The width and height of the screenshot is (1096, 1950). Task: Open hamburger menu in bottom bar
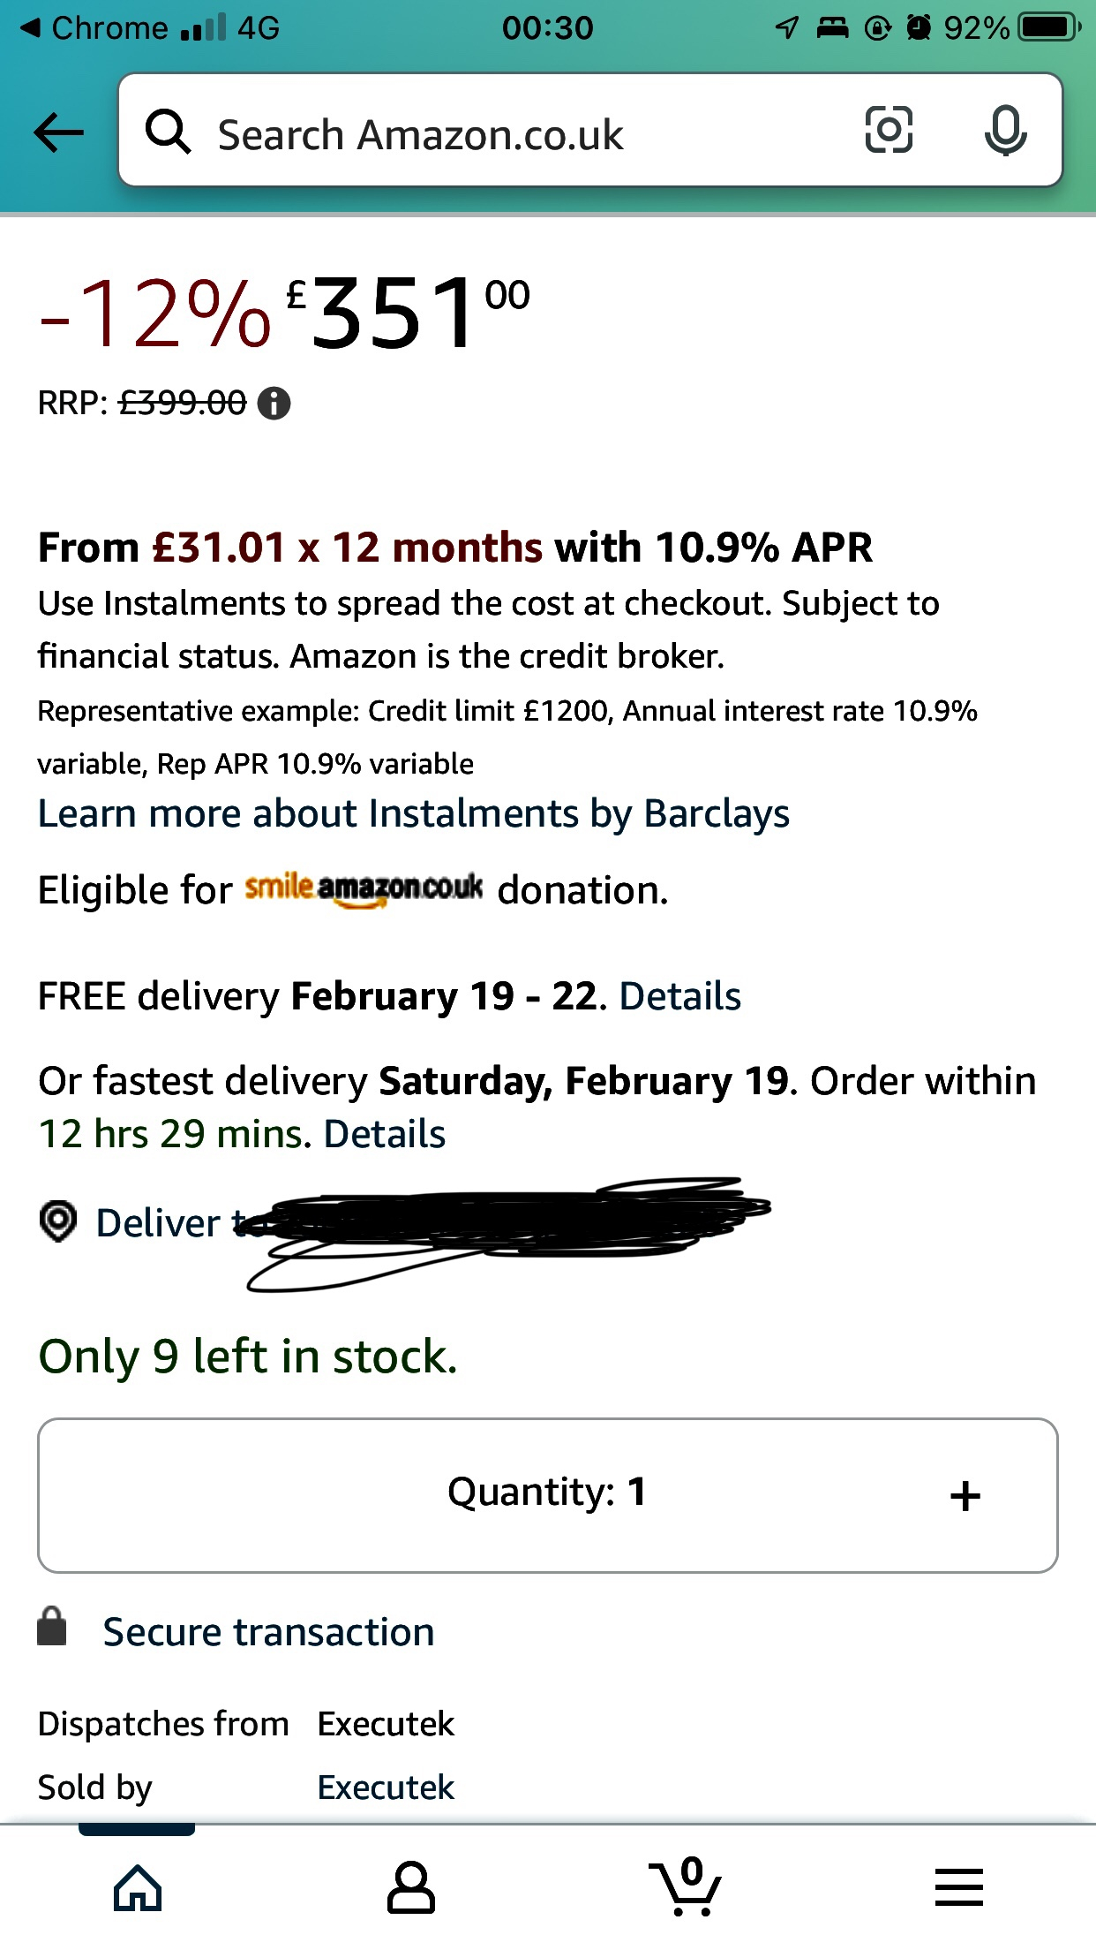click(x=959, y=1887)
